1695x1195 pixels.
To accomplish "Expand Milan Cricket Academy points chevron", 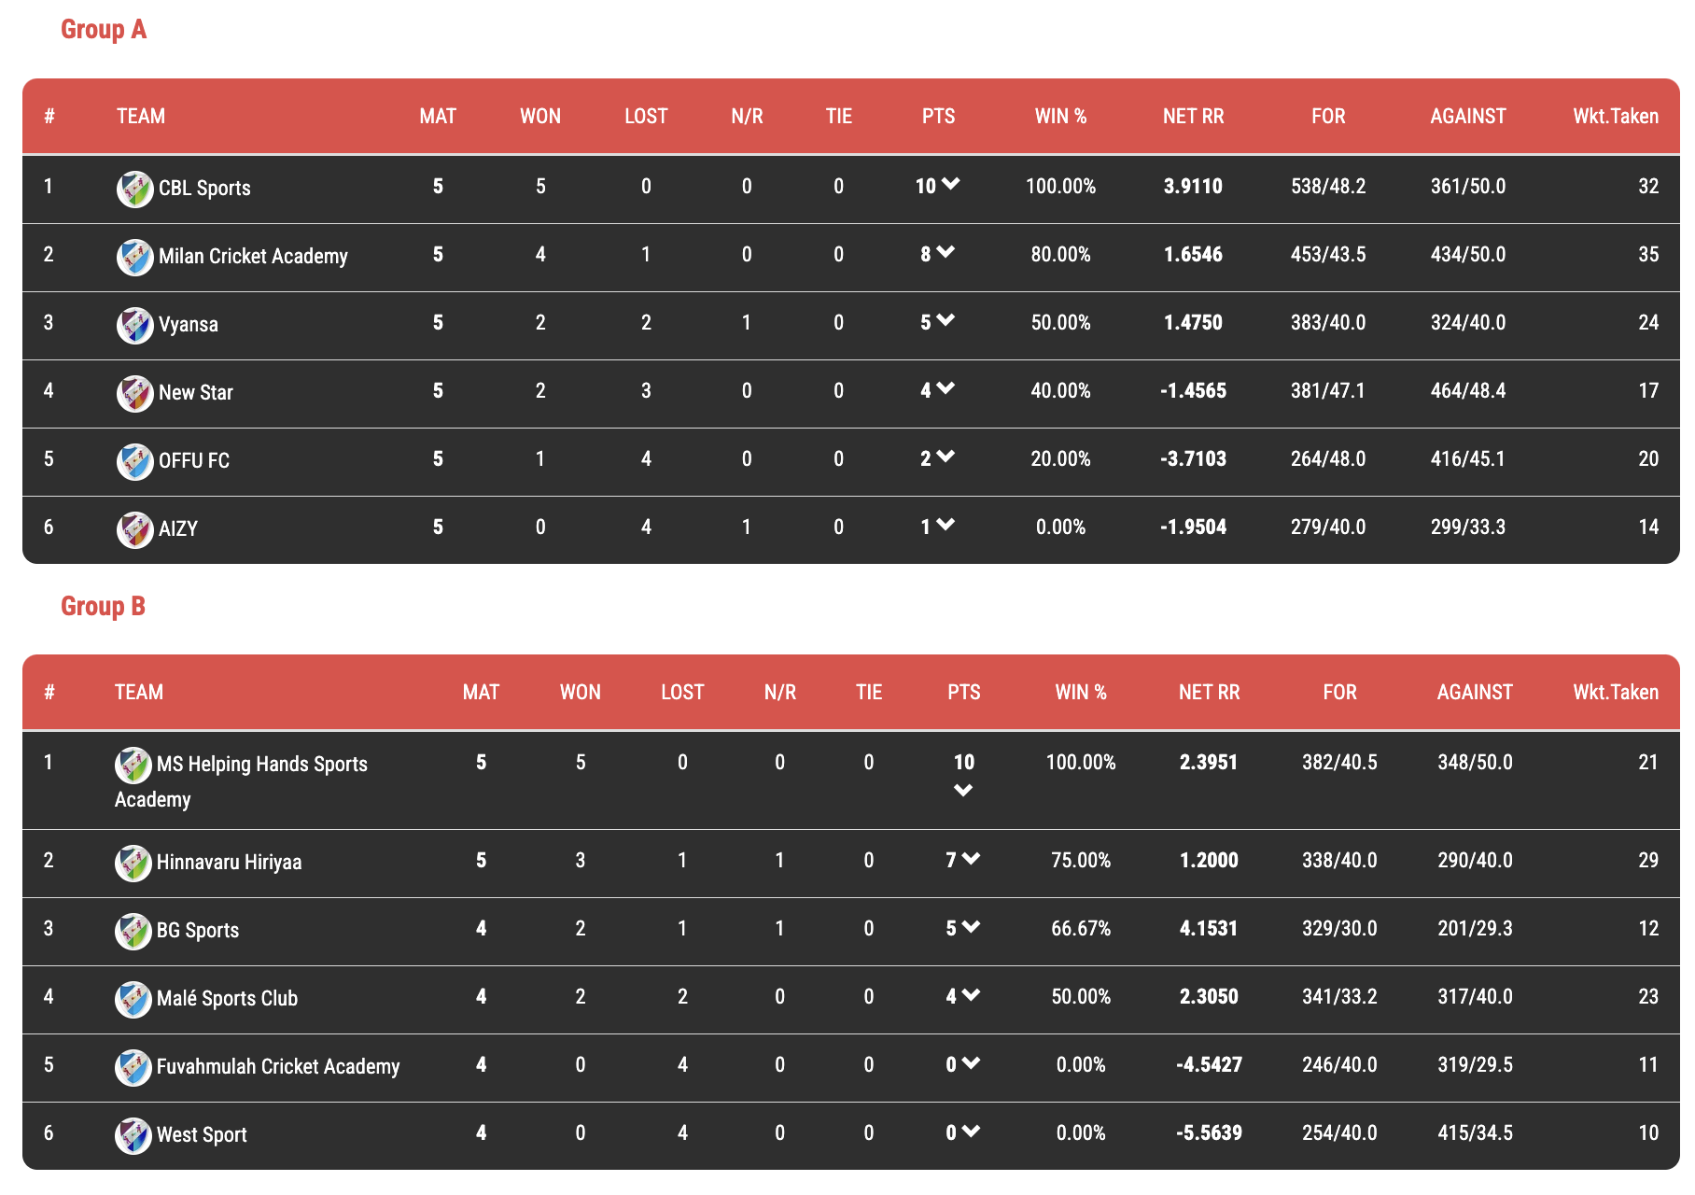I will point(946,252).
